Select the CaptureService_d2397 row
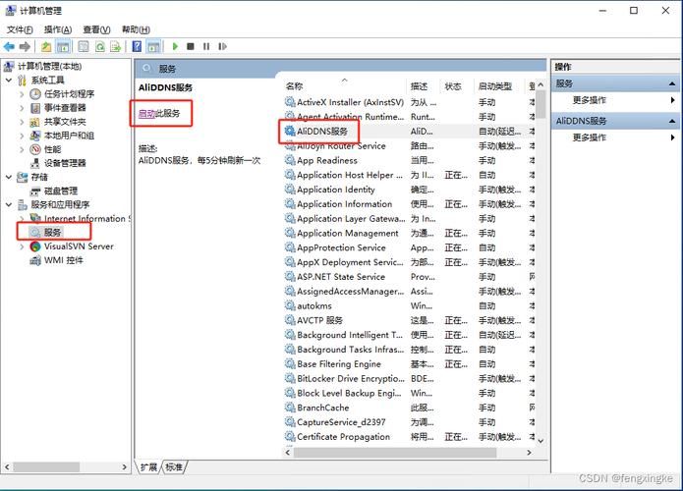 click(x=410, y=422)
